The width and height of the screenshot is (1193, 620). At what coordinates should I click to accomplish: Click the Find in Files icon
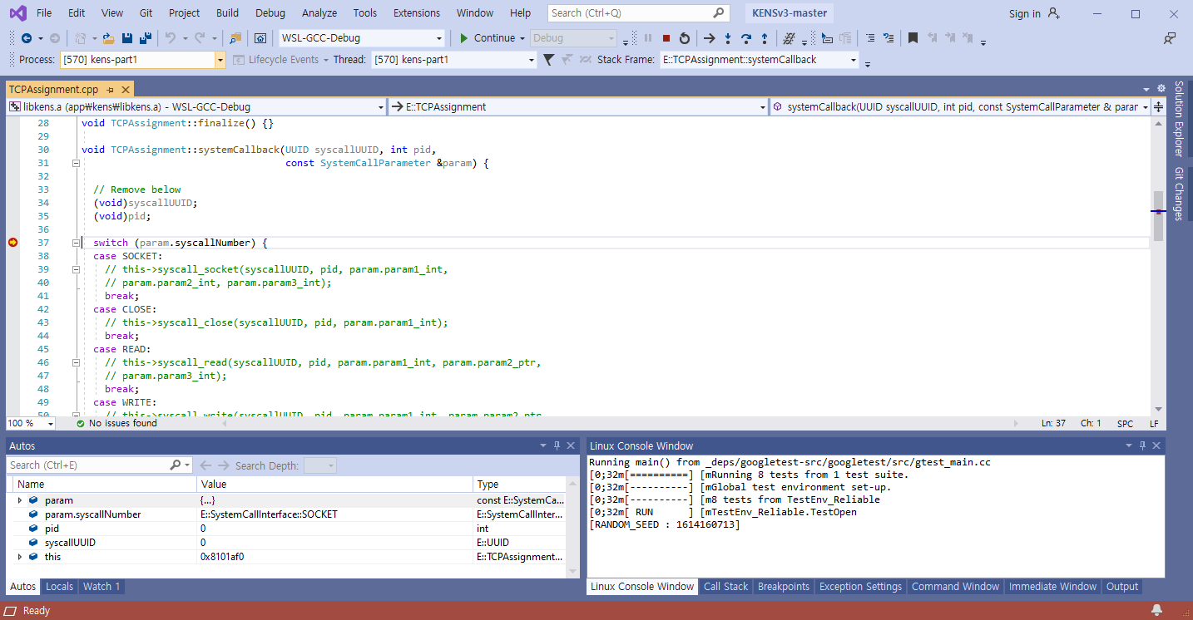coord(235,38)
